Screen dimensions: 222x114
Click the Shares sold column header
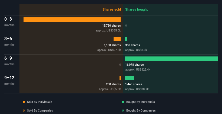112,9
